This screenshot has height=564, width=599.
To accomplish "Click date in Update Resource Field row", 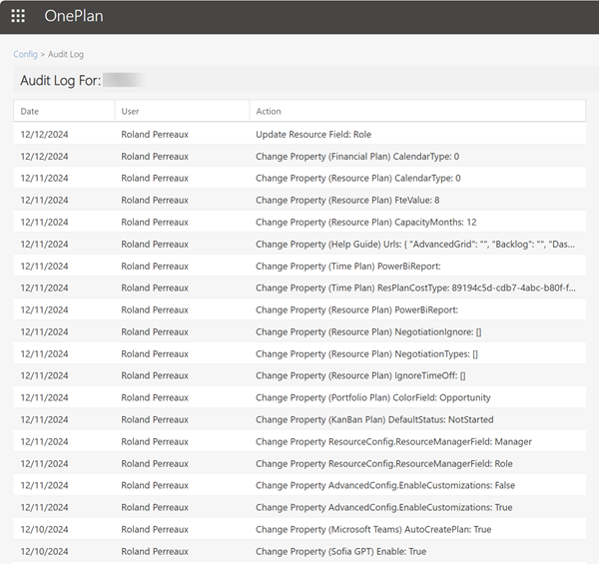I will [x=44, y=135].
